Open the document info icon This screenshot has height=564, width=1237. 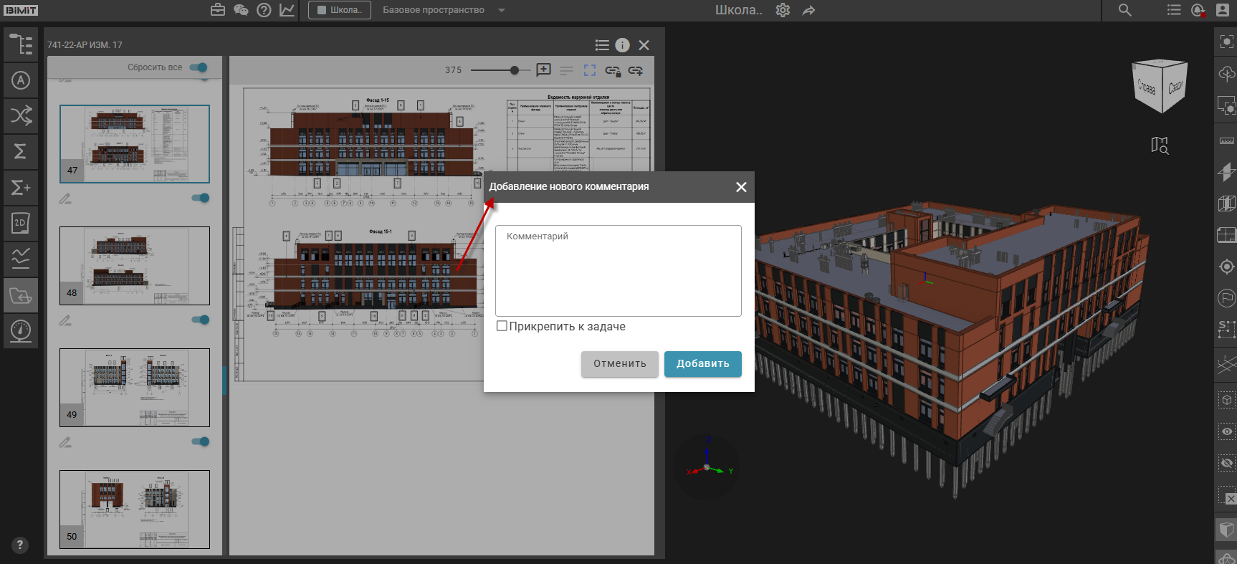622,45
